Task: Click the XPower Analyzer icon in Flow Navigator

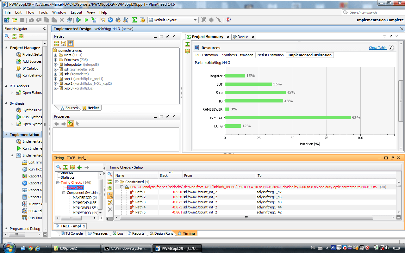Action: [25, 204]
